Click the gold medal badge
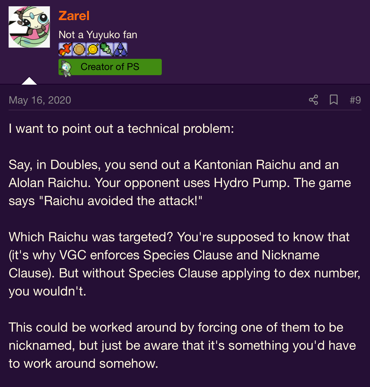Viewport: 370px width, 387px height. point(93,49)
